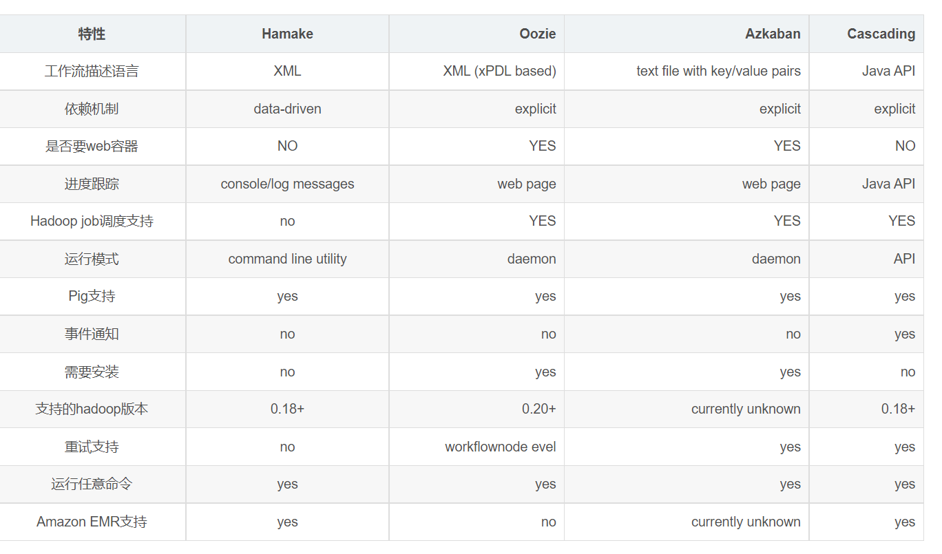The width and height of the screenshot is (942, 554).
Task: Select the 工作流描述语言 row label
Action: point(92,71)
